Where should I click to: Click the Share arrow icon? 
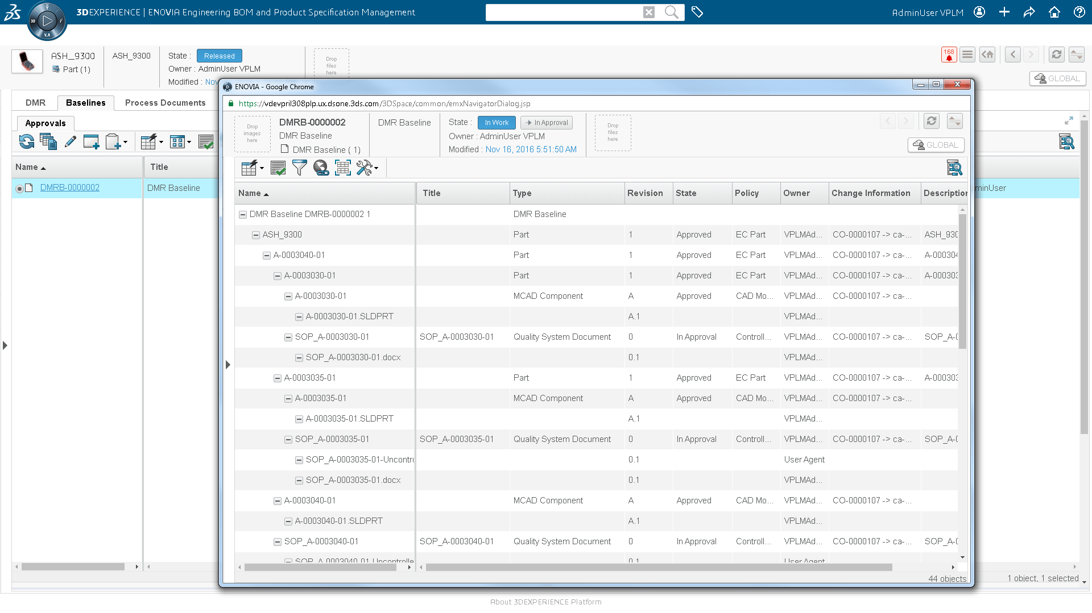click(1029, 12)
